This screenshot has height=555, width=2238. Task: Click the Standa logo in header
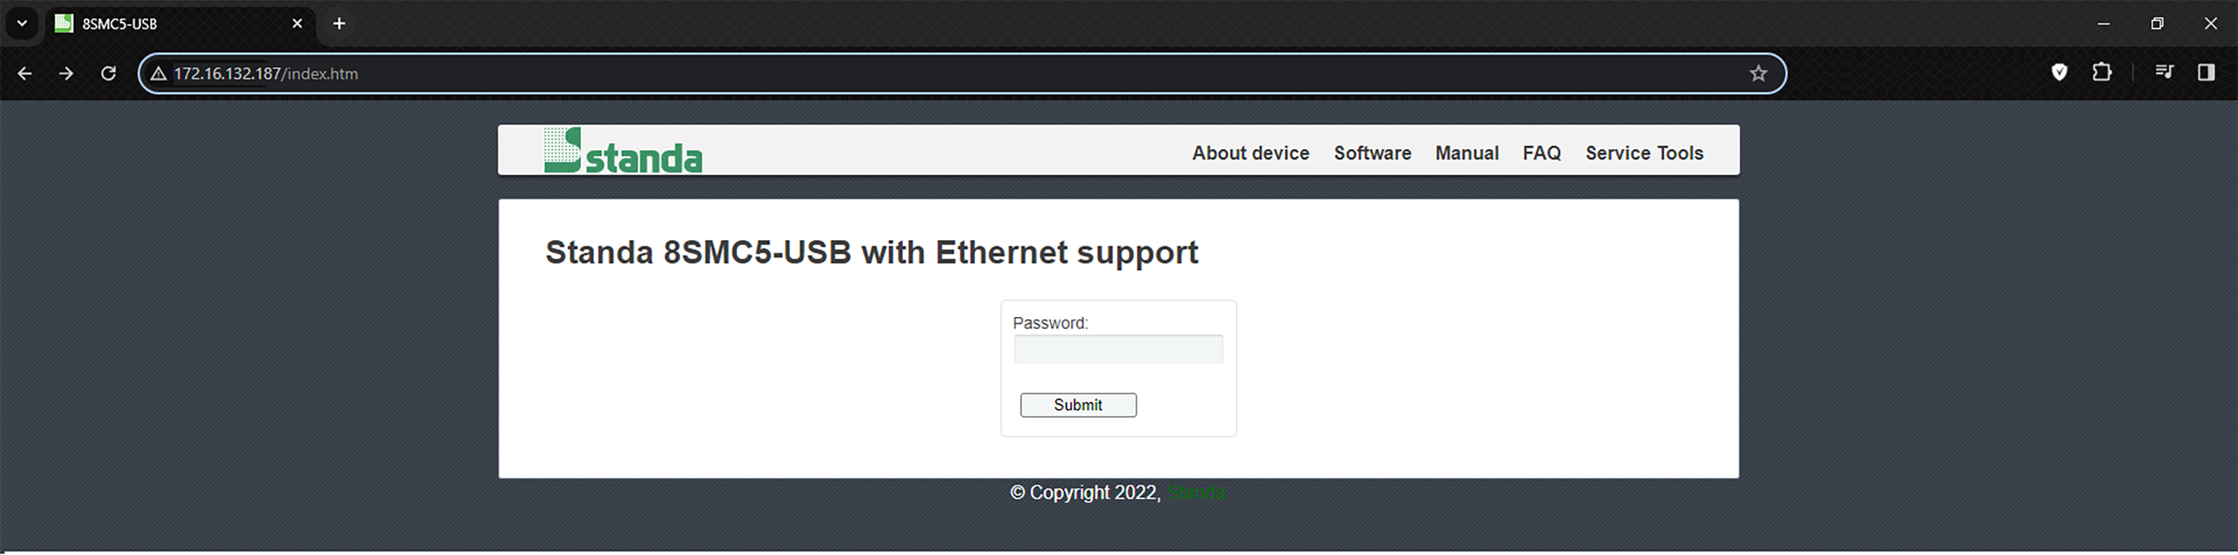(x=622, y=151)
